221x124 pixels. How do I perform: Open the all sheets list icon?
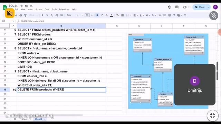point(15,119)
